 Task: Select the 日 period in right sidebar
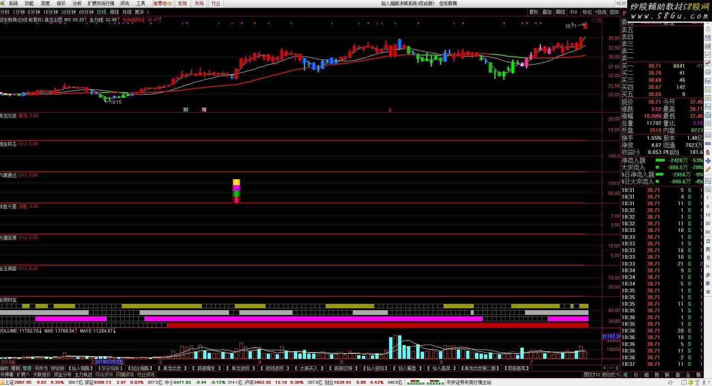[x=708, y=241]
